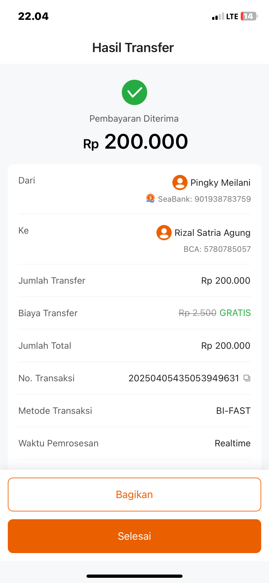Screen dimensions: 269x583
Task: Click Pingky Meilani's orange avatar icon
Action: tap(180, 183)
